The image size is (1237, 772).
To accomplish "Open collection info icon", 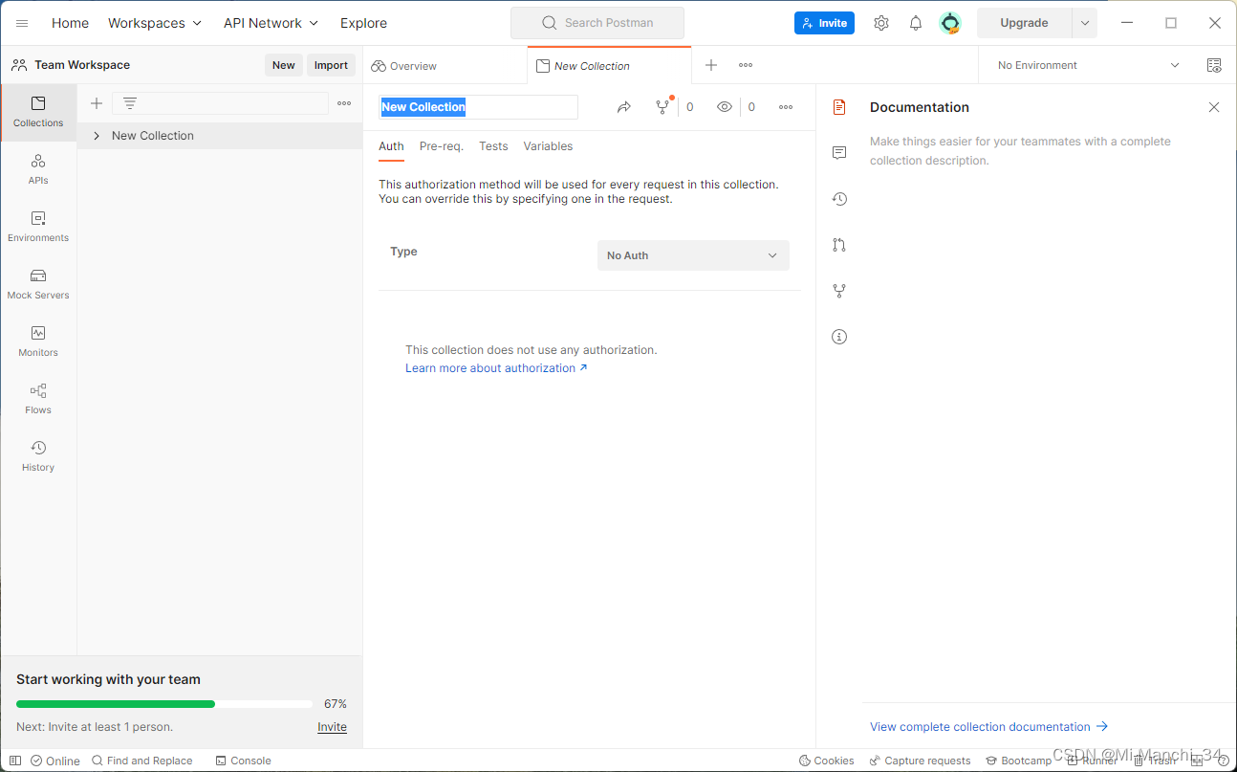I will [x=839, y=337].
